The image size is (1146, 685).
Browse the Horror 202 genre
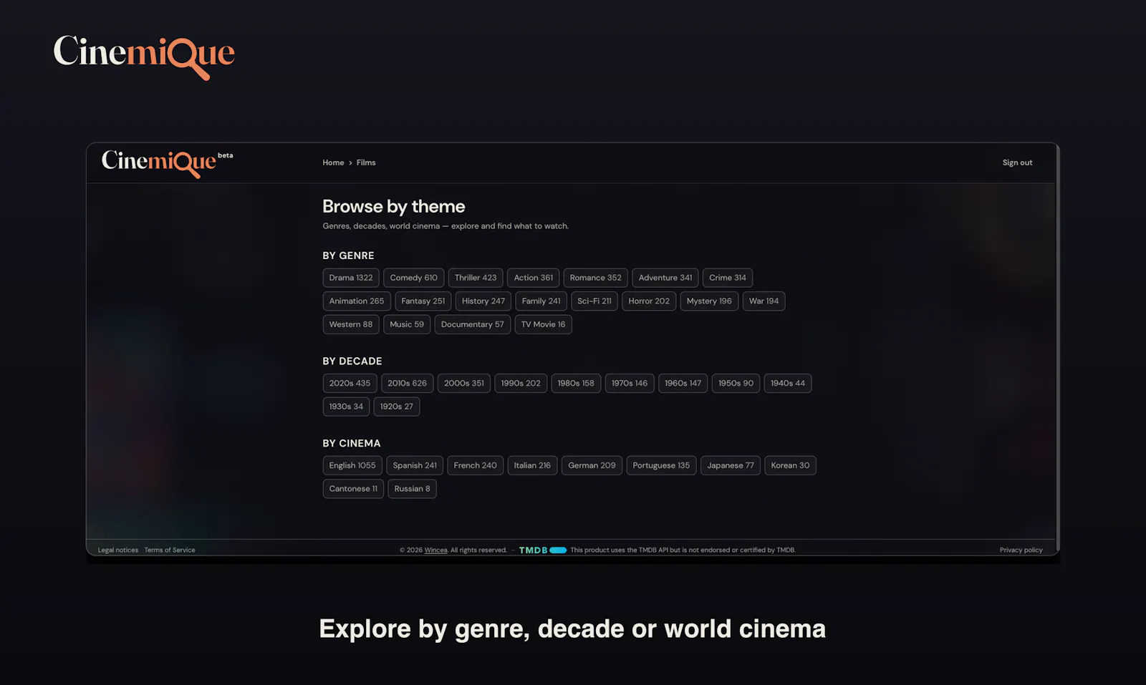coord(649,301)
